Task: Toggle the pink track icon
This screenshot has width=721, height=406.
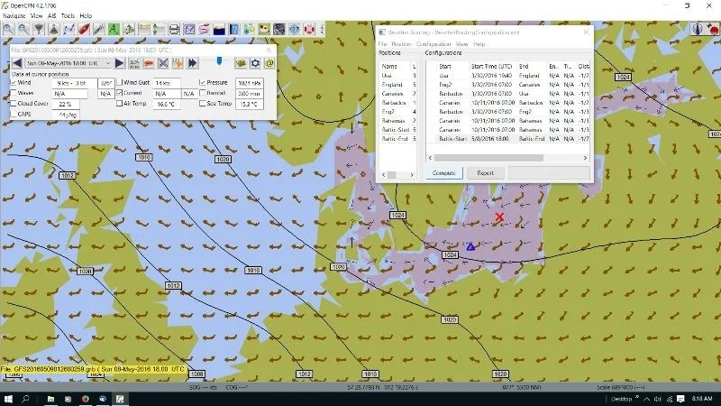Action: tap(205, 30)
